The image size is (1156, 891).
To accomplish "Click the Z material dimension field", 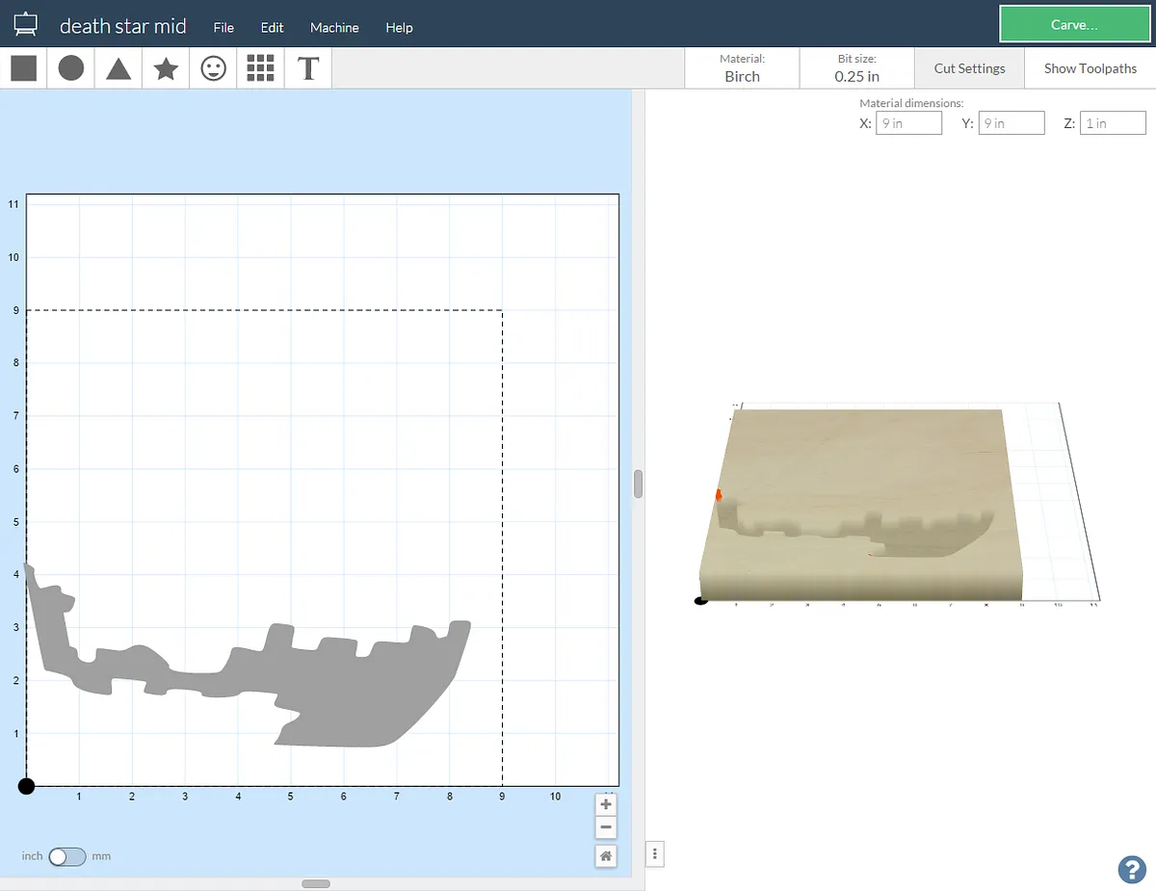I will pos(1114,123).
